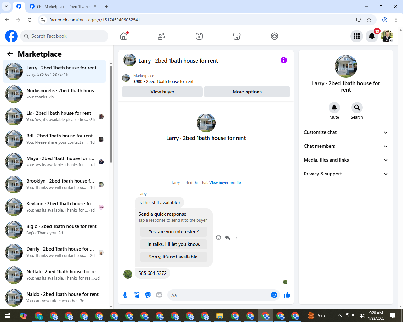This screenshot has width=403, height=322.
Task: Open the Facebook logo home link
Action: click(x=11, y=36)
